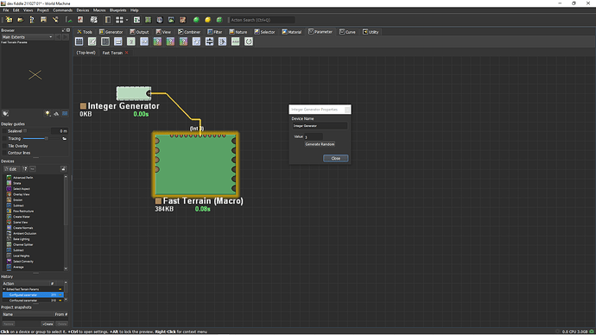Open the Blueprints menu

(117, 10)
